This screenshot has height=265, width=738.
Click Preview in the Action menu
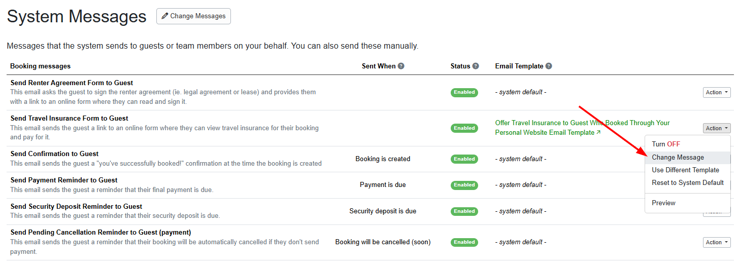(663, 203)
